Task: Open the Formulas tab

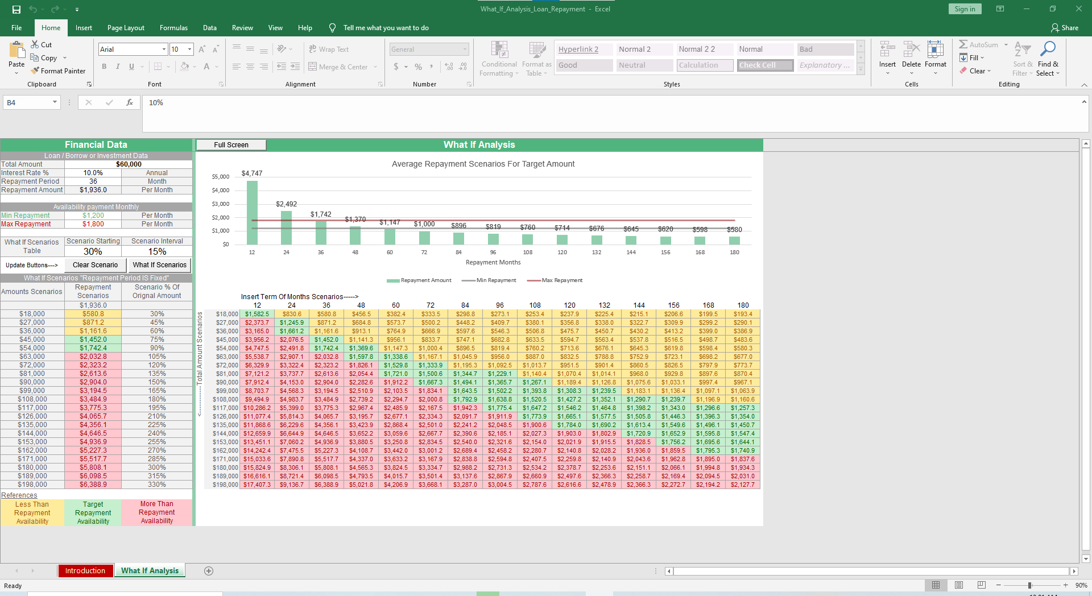Action: (173, 27)
